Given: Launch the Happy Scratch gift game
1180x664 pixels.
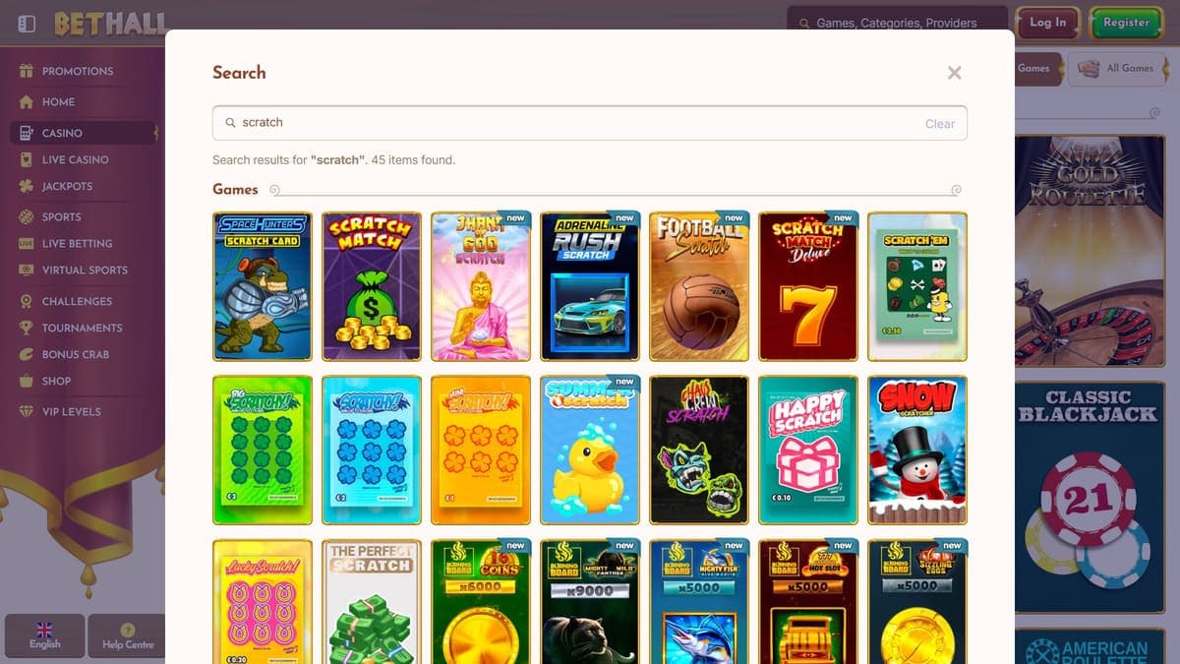Looking at the screenshot, I should tap(808, 450).
